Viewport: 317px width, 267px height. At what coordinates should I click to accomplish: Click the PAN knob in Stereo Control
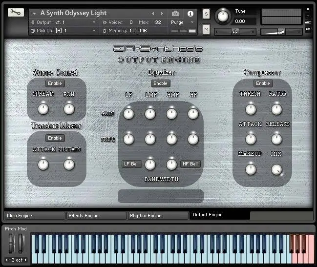[69, 109]
